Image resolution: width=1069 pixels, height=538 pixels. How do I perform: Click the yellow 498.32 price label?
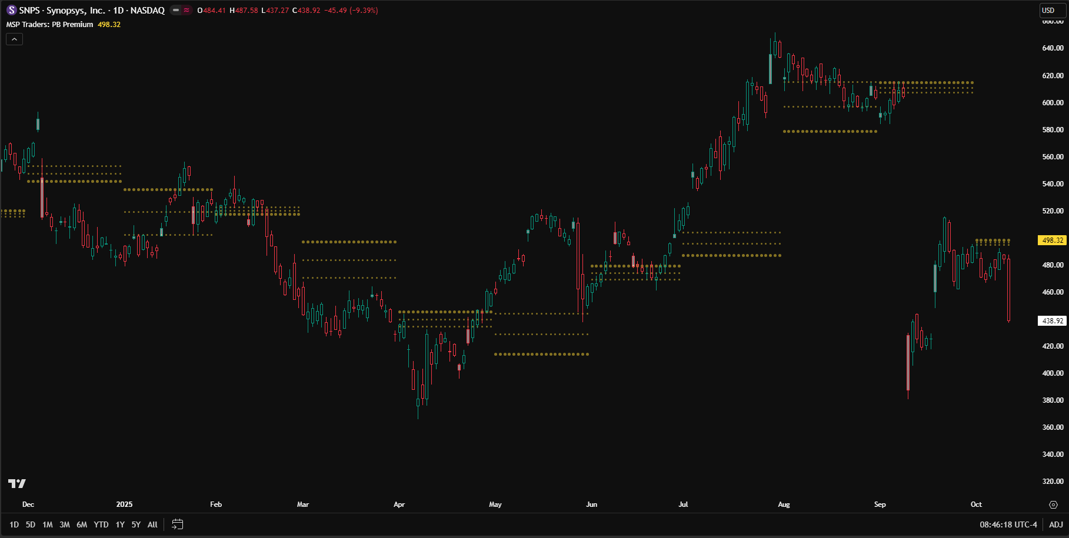click(1052, 240)
